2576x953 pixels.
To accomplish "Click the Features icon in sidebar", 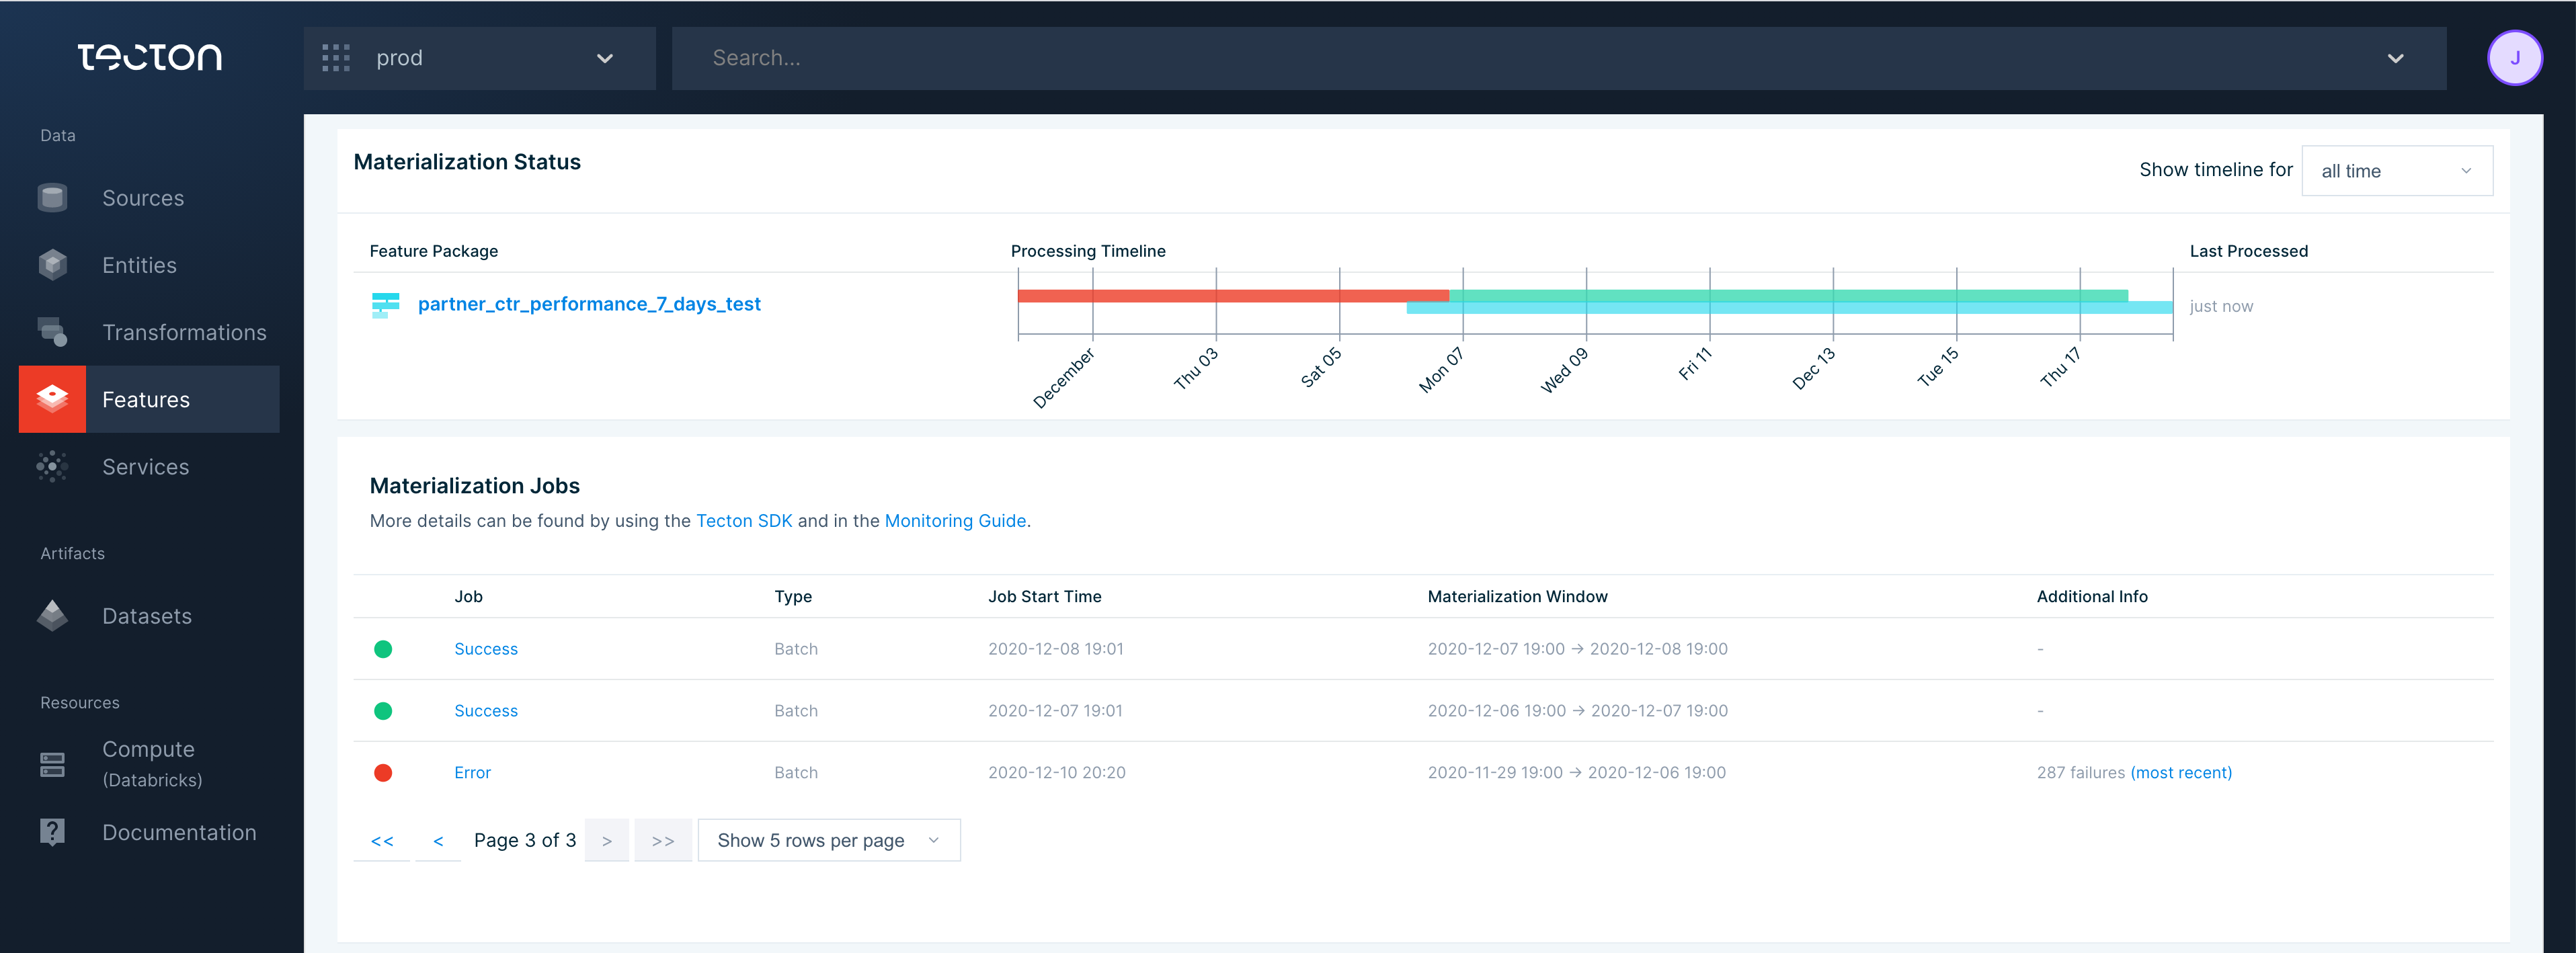I will (51, 399).
